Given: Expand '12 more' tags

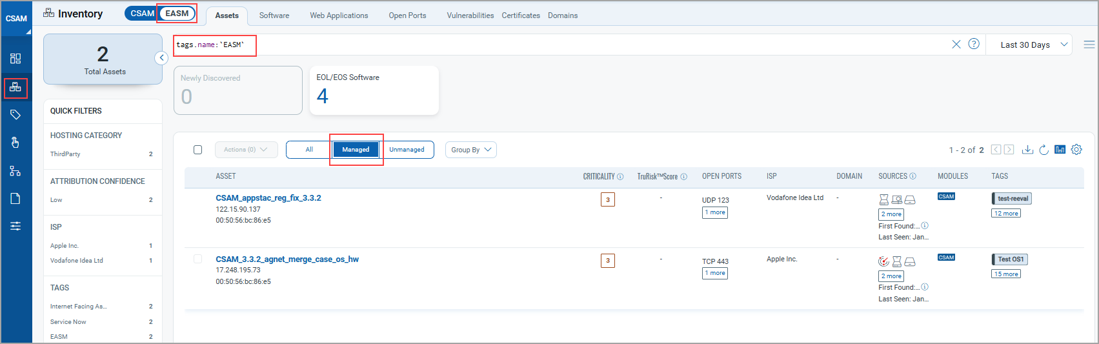Looking at the screenshot, I should (1006, 214).
